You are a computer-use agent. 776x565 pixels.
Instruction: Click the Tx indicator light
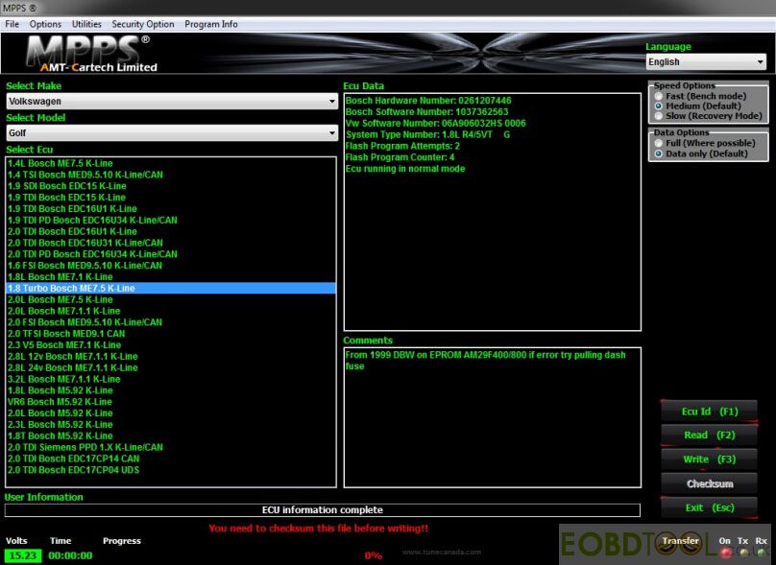pos(743,553)
